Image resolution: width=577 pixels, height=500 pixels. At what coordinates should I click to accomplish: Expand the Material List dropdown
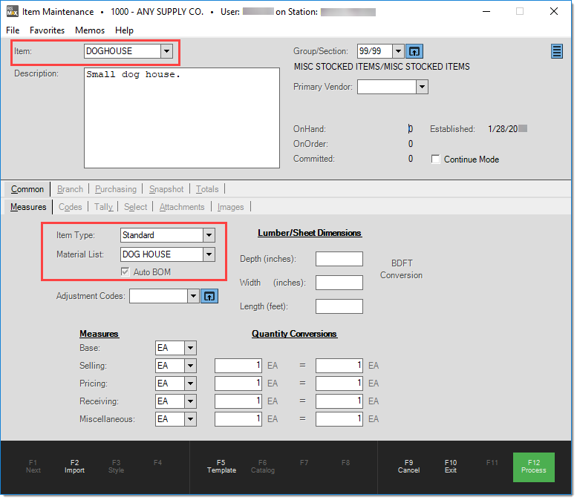click(x=210, y=255)
